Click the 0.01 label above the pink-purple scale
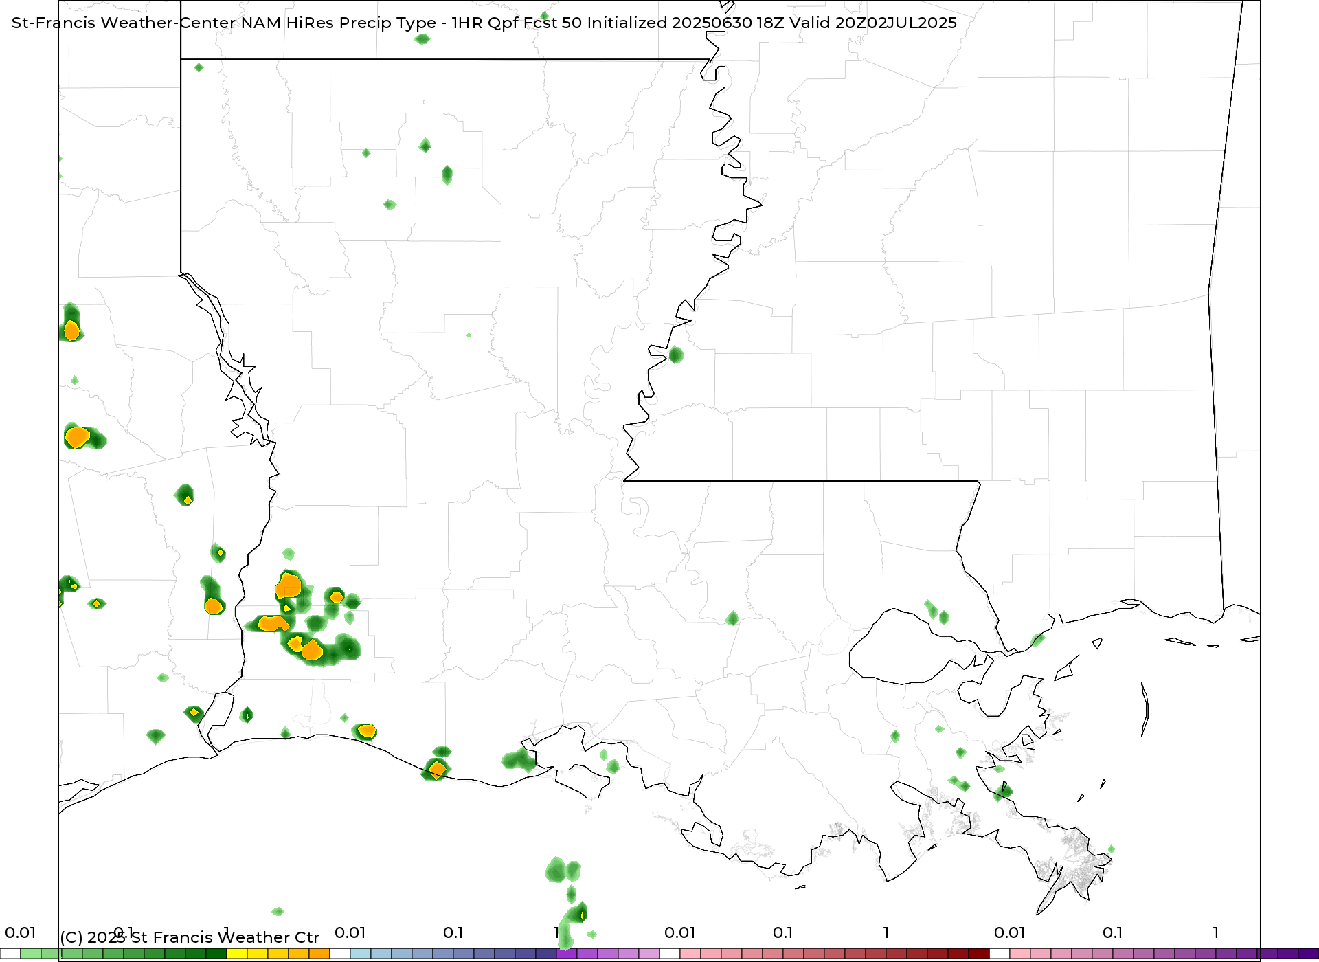The image size is (1319, 962). click(x=1009, y=932)
